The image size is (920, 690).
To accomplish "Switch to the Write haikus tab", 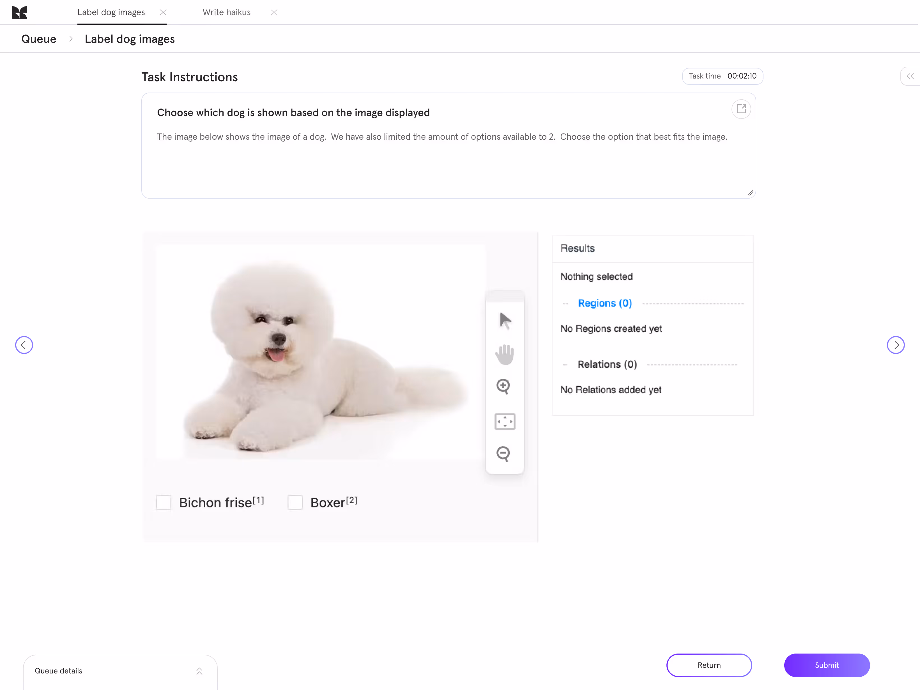I will [226, 12].
